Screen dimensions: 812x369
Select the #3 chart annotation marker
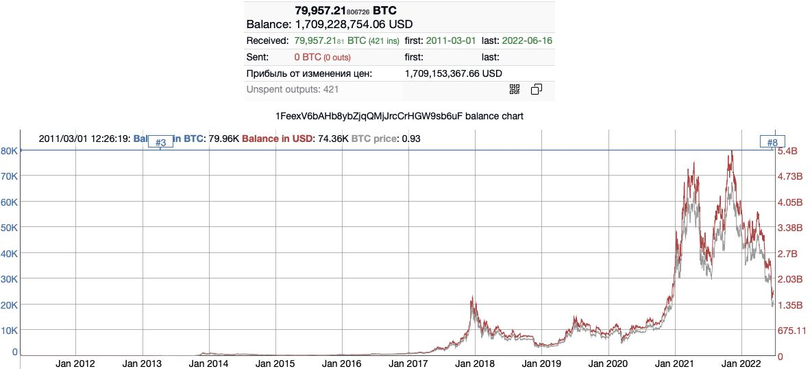(x=160, y=143)
